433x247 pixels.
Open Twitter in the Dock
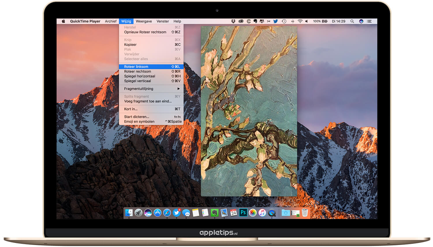177,213
